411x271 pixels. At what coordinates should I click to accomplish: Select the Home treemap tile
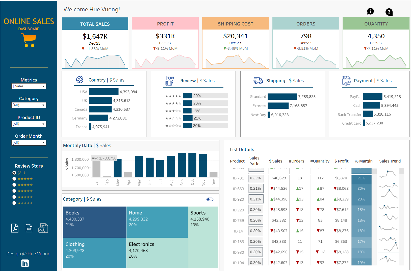click(157, 222)
